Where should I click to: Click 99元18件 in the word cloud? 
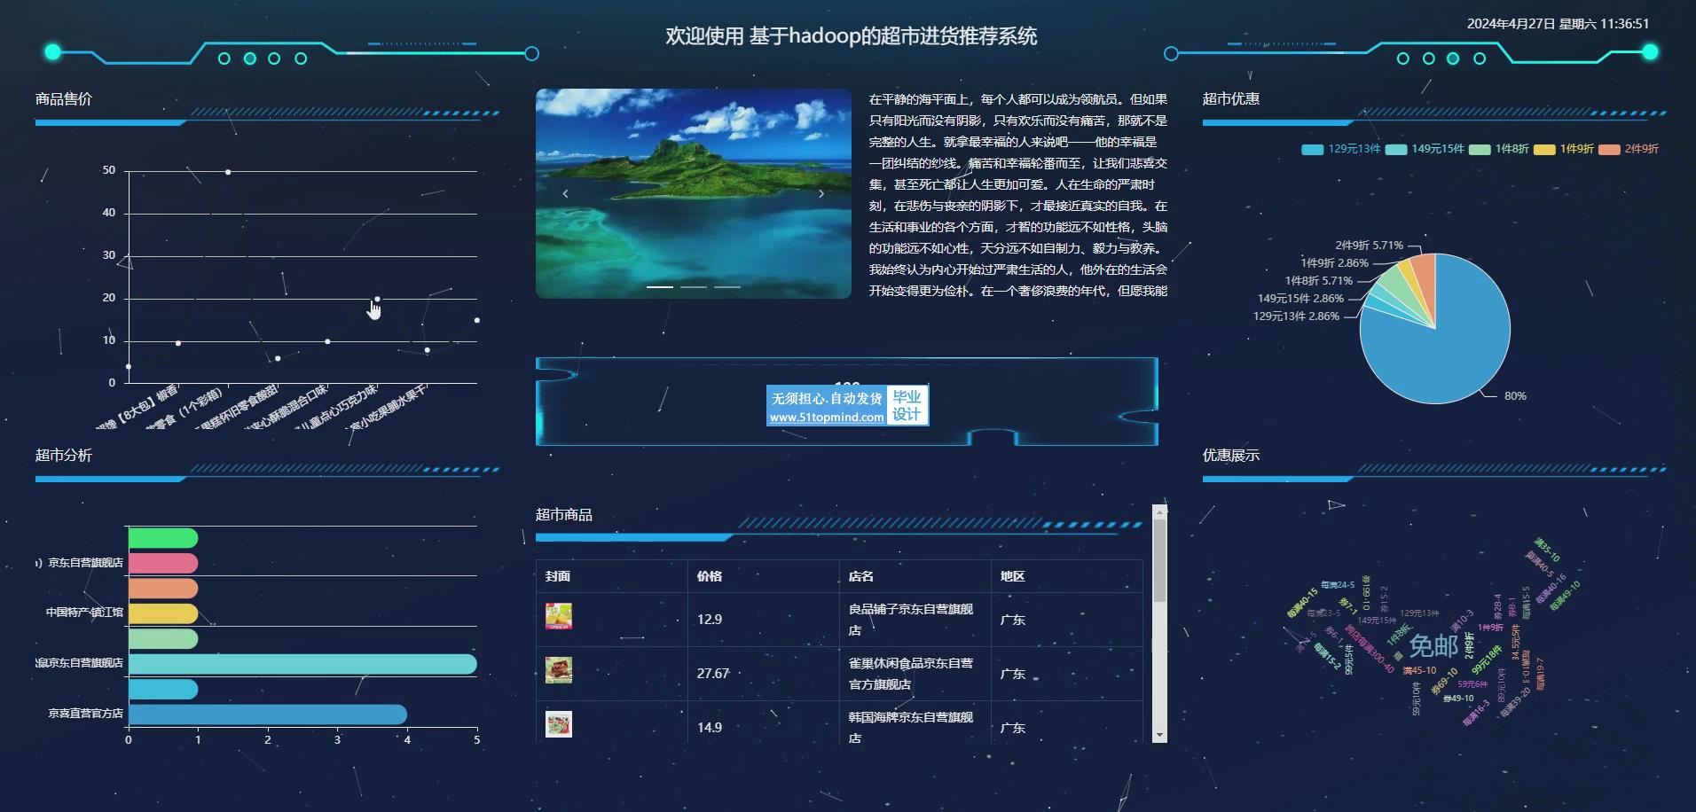coord(1488,660)
